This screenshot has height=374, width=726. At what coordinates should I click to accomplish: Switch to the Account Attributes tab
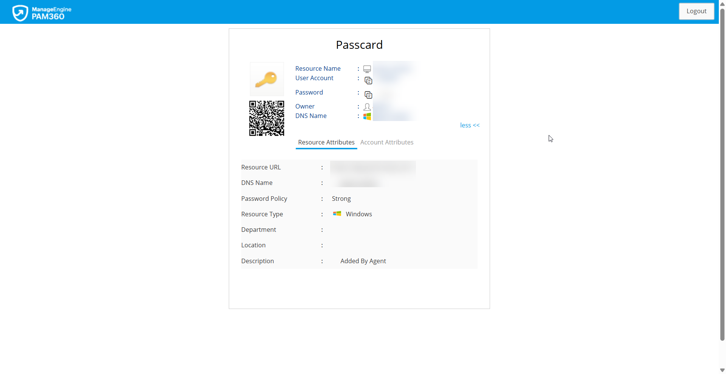coord(387,142)
